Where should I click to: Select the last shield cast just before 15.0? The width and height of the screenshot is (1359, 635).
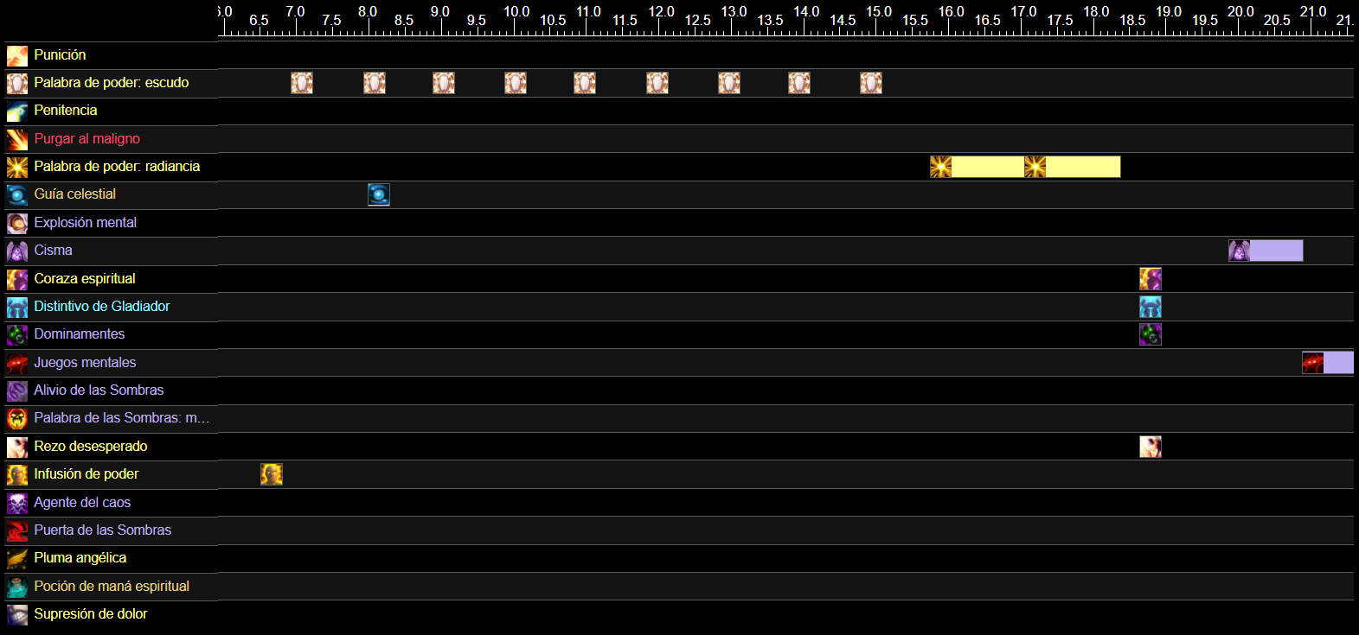point(871,83)
